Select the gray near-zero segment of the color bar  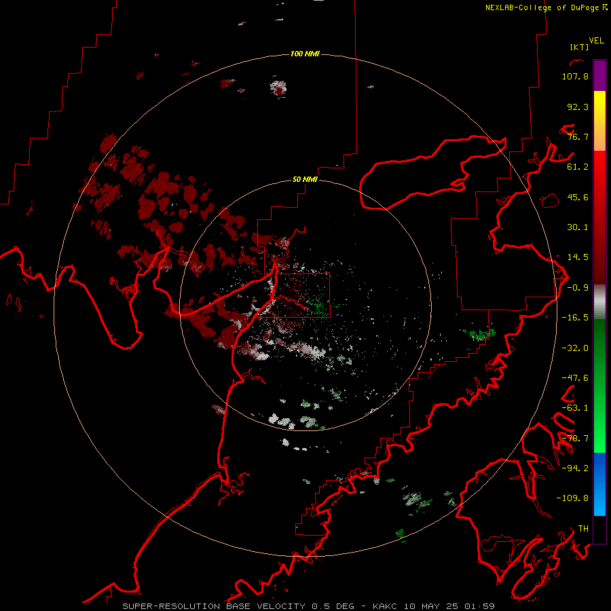click(599, 302)
